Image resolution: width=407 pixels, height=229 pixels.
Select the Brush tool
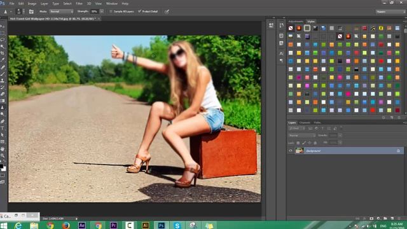tap(3, 74)
